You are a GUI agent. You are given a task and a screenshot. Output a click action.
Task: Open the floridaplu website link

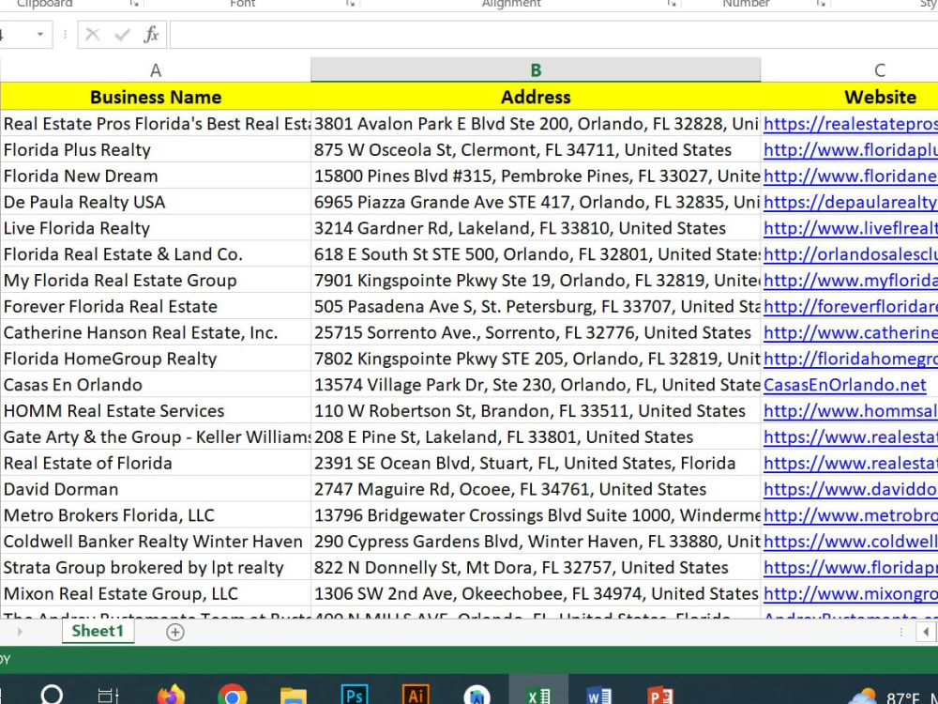click(850, 149)
